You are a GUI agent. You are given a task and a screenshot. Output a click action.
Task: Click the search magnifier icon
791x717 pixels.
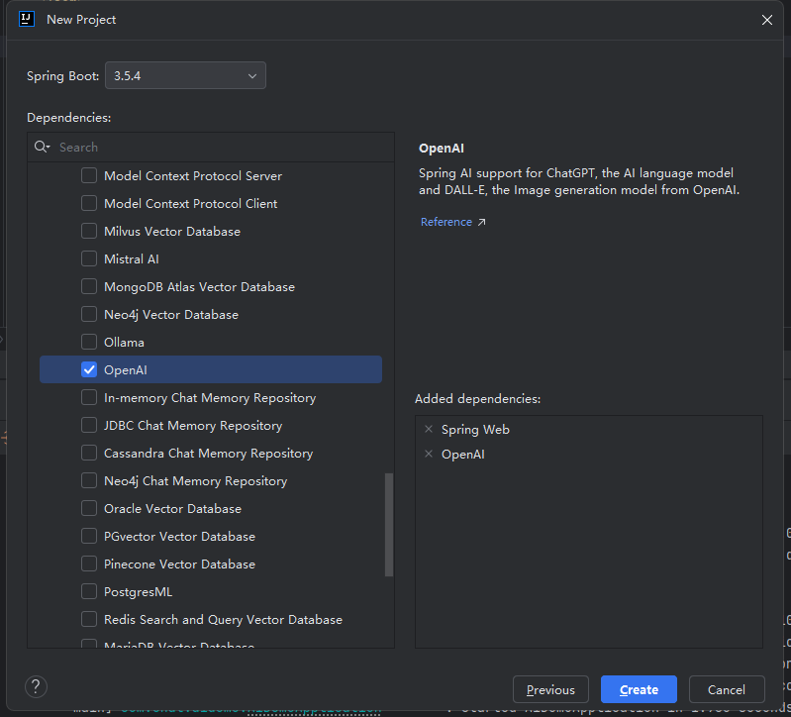(x=42, y=147)
